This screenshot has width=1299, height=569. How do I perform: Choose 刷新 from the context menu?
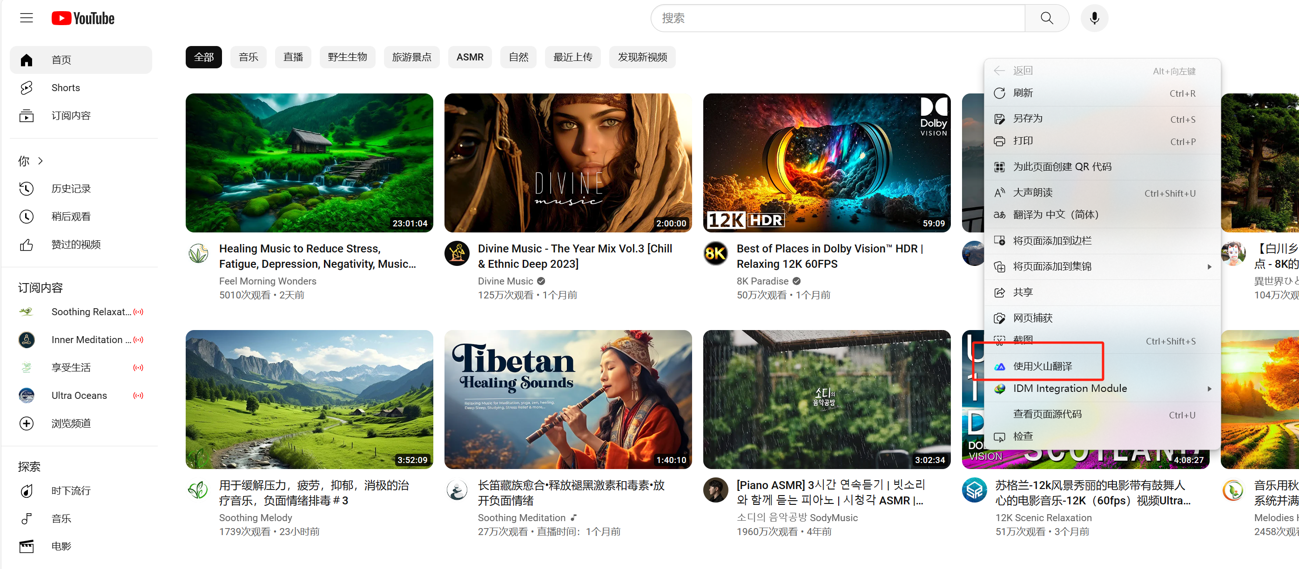pyautogui.click(x=1102, y=93)
